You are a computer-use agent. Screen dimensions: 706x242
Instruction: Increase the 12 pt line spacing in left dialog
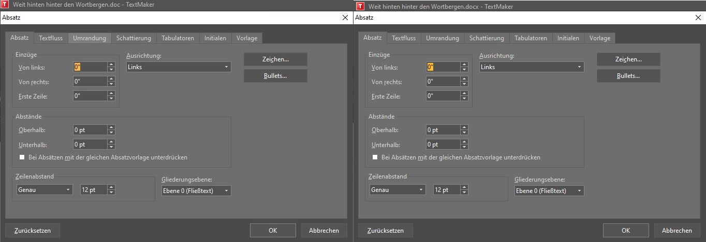click(111, 187)
